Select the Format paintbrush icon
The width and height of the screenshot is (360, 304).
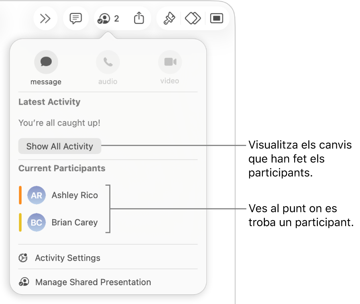168,18
